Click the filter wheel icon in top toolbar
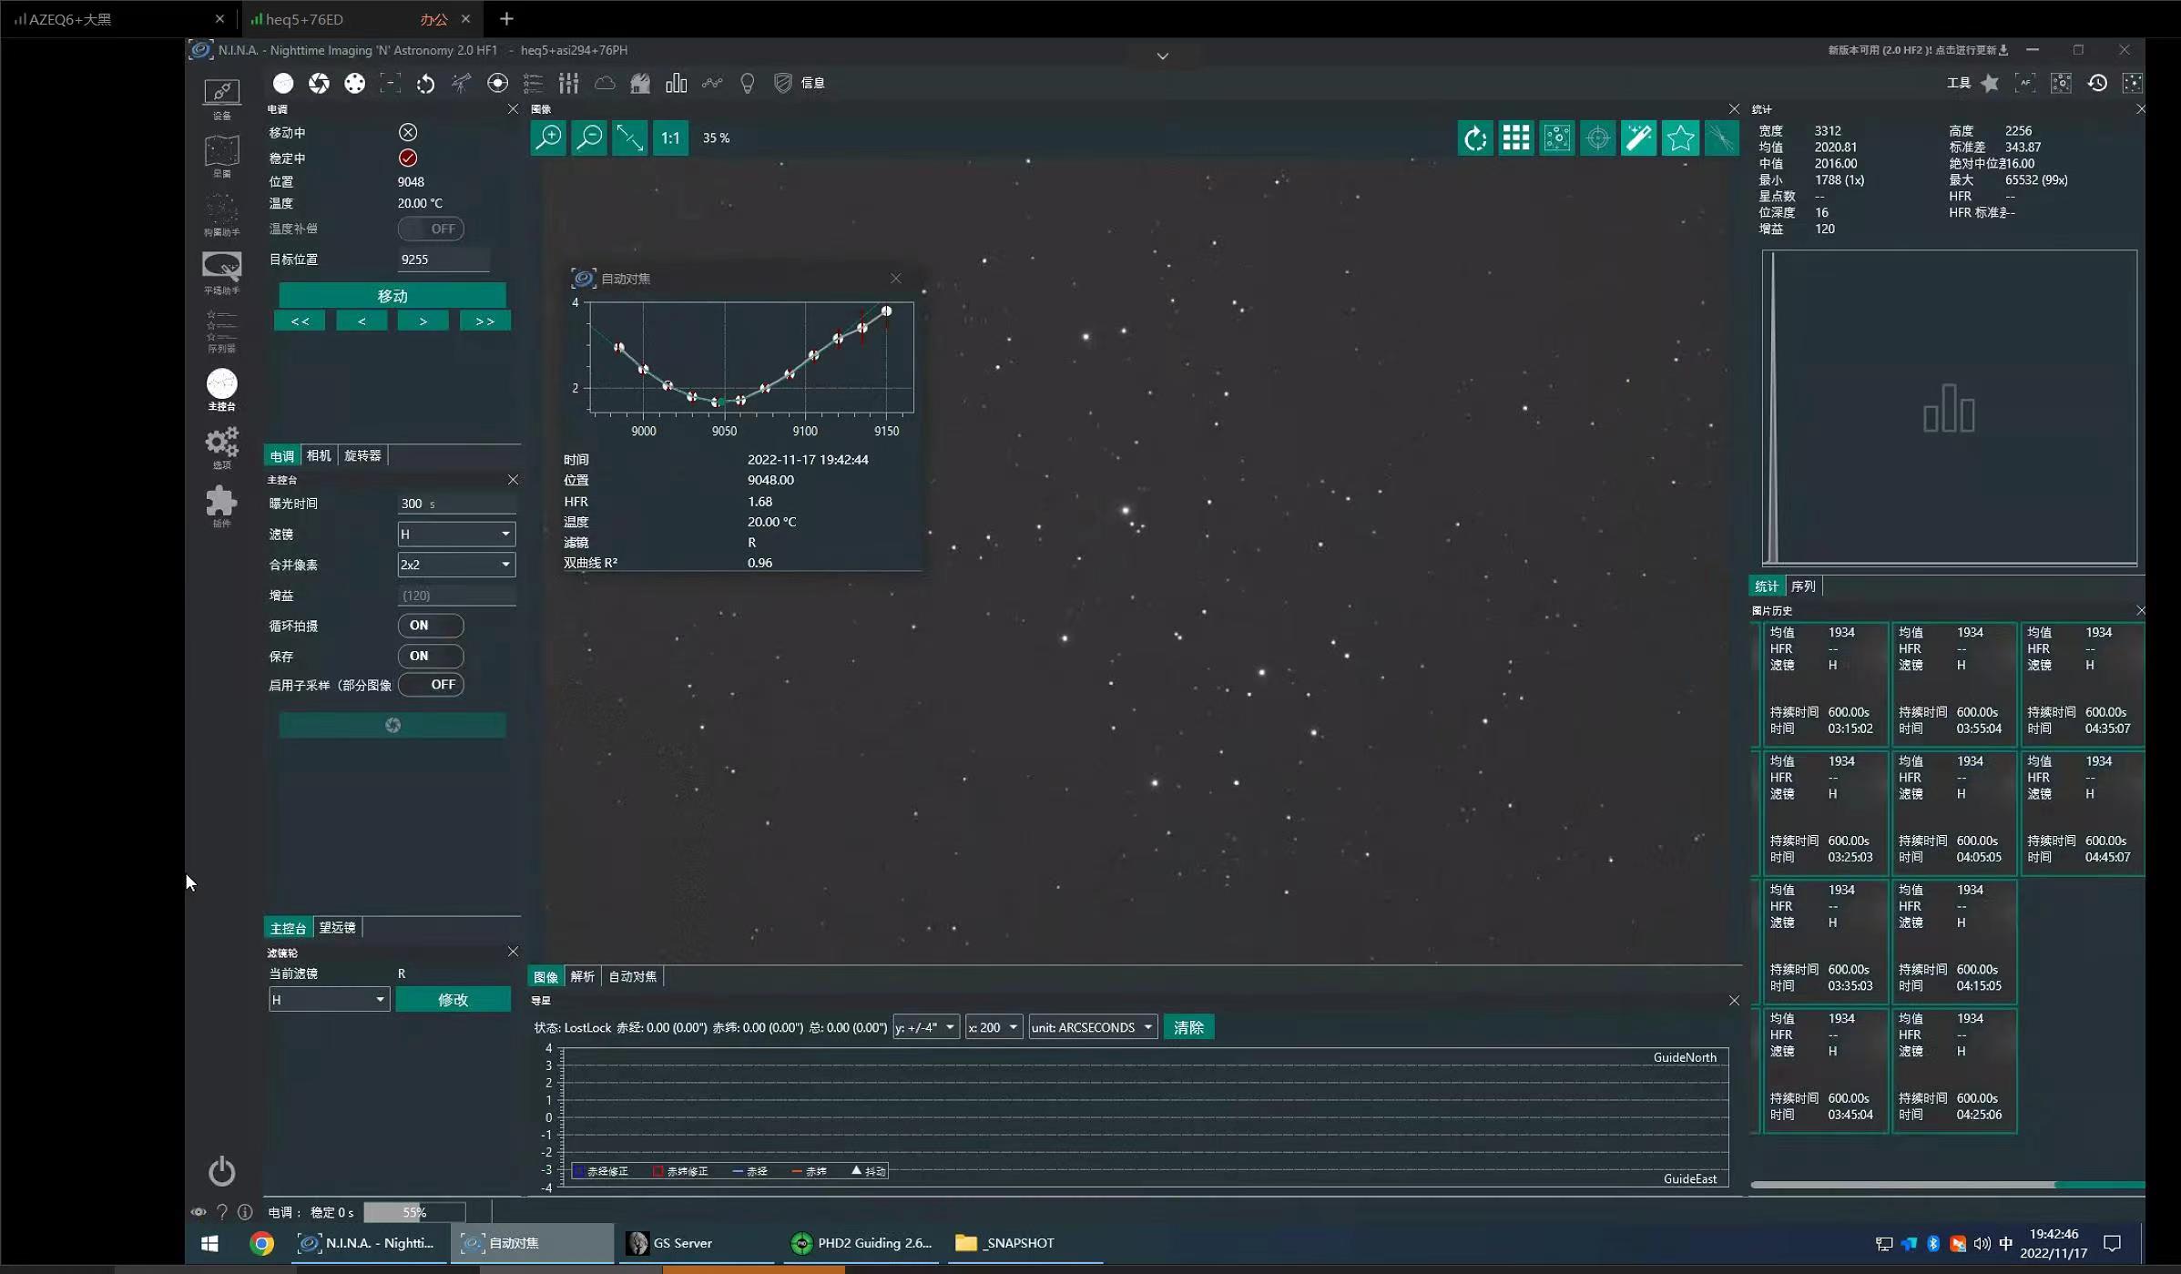Screen dimensions: 2181x1274 (x=354, y=83)
